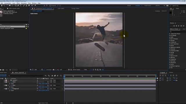
Task: Jump to last frame in Preview panel
Action: (x=184, y=26)
